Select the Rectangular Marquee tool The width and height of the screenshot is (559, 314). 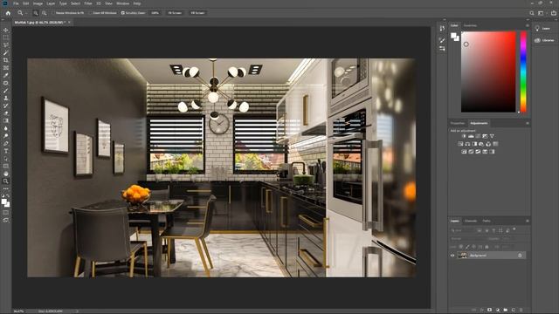click(x=6, y=38)
